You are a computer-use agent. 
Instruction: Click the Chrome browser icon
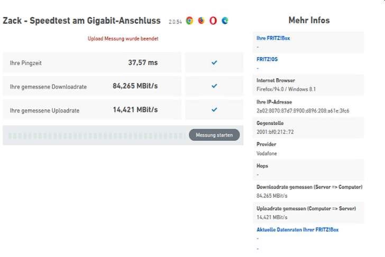click(189, 21)
